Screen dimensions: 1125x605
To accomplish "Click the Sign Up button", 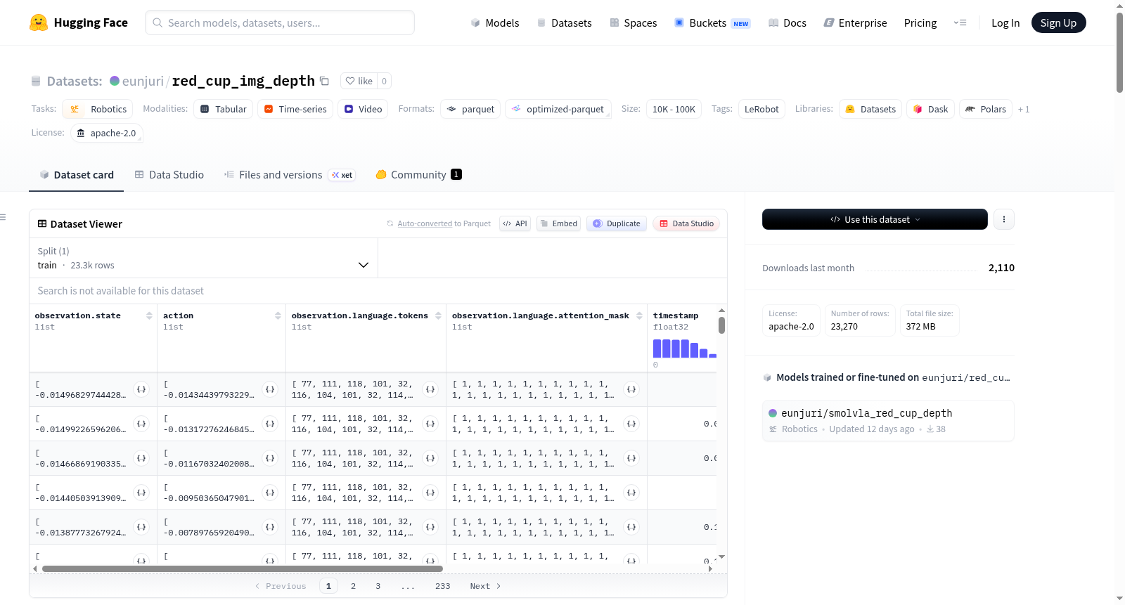I will [x=1058, y=22].
